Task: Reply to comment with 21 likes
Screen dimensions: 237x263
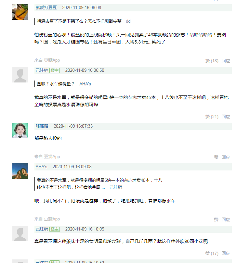Action: click(x=226, y=117)
